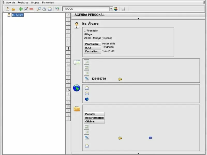Viewport: 207px width, 155px height.
Task: Click blue pager icon in work section
Action: point(151,138)
